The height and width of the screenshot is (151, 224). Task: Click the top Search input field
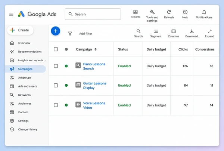[93, 14]
